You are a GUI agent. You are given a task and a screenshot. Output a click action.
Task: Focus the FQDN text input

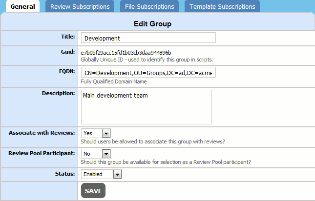point(148,73)
